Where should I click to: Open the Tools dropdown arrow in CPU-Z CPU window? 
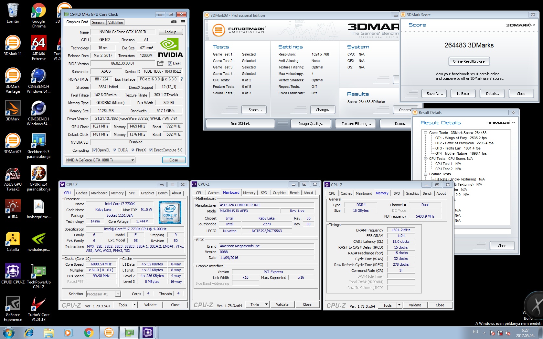click(135, 305)
